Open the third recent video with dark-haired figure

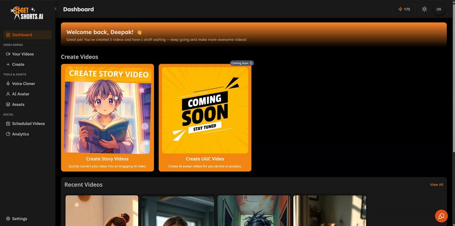pyautogui.click(x=254, y=211)
